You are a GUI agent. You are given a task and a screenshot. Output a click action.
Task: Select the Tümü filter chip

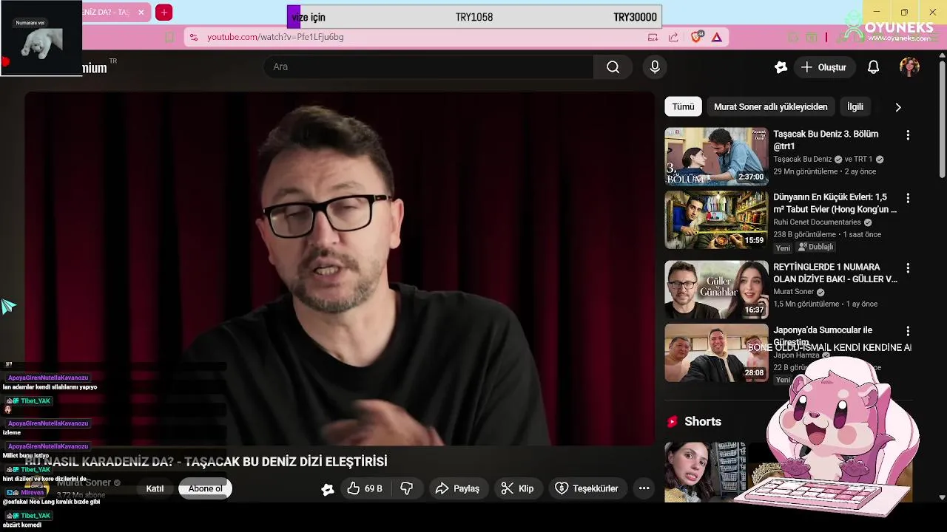[683, 107]
